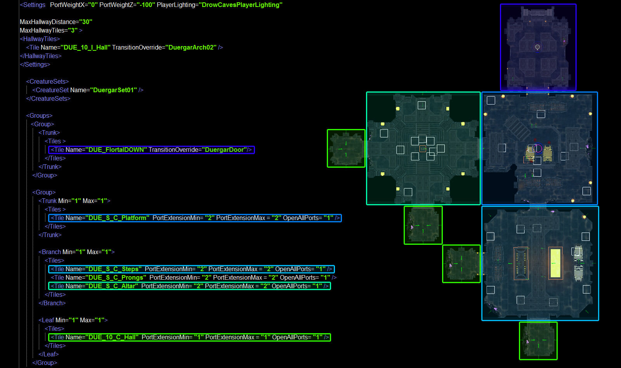The width and height of the screenshot is (621, 368).
Task: Click the TransitionOverride="DuergarDoor" value
Action: [198, 150]
